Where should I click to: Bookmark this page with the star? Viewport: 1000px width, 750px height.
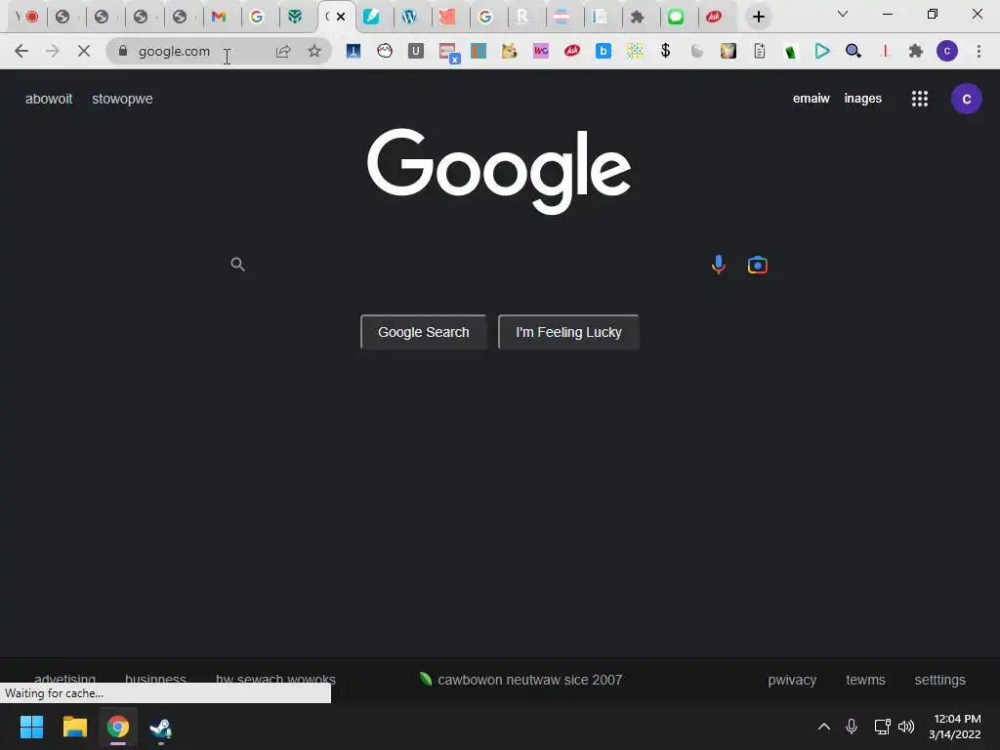click(x=314, y=51)
